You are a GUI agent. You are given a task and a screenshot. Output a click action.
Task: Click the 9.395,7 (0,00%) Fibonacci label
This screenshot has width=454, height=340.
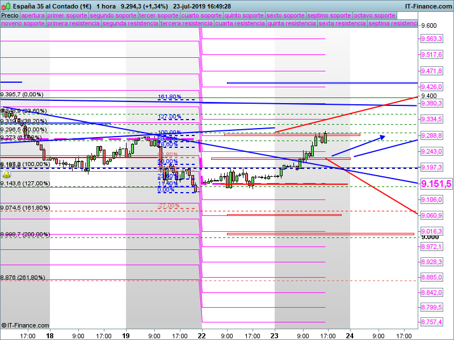[x=22, y=95]
